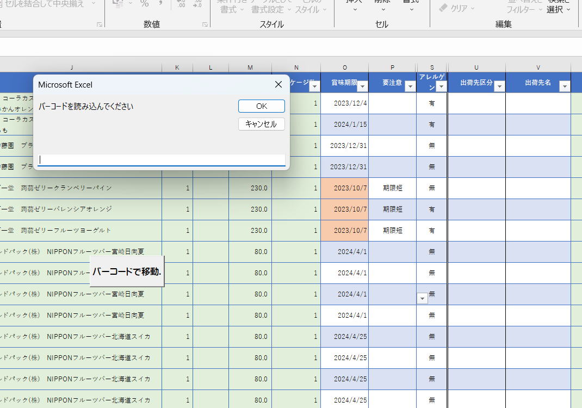The width and height of the screenshot is (582, 408).
Task: Click the バーコードで移動 sheet button
Action: point(127,272)
